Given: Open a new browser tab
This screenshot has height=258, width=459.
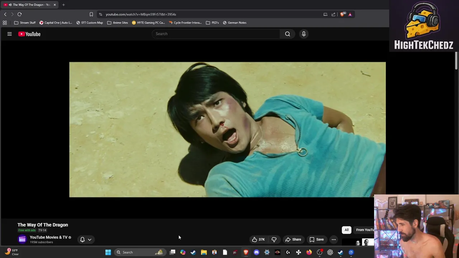Looking at the screenshot, I should (63, 5).
